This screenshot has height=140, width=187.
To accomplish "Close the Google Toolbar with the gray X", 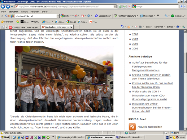I will 2,16.
